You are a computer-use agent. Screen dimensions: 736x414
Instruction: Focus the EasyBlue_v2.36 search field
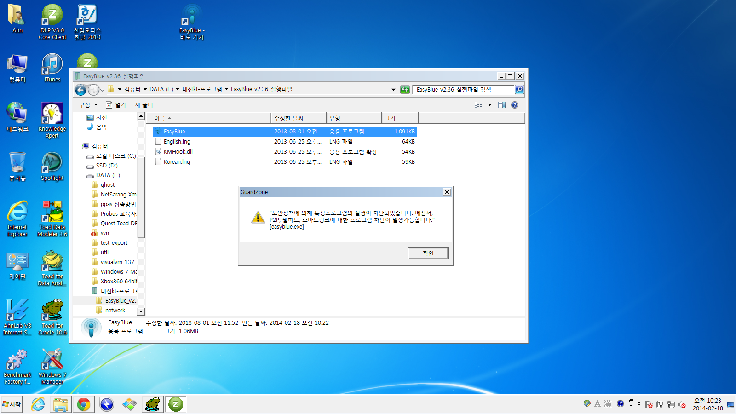pyautogui.click(x=463, y=90)
